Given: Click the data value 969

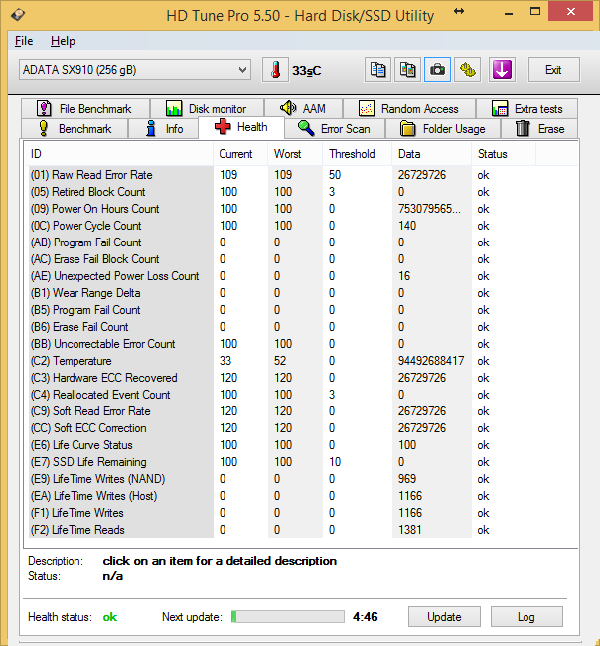Looking at the screenshot, I should click(407, 479).
